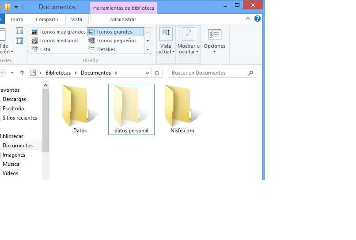The height and width of the screenshot is (240, 356).
Task: Select the Datos folder
Action: pos(80,109)
